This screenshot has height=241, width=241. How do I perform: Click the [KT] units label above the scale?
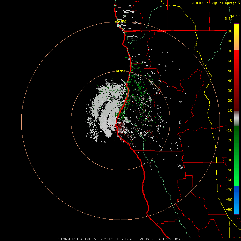(x=228, y=18)
